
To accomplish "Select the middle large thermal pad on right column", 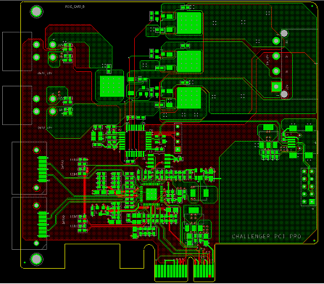I will (x=189, y=61).
